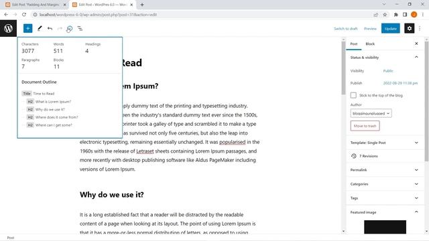429x241 pixels.
Task: Open a new browser tab
Action: click(x=142, y=5)
